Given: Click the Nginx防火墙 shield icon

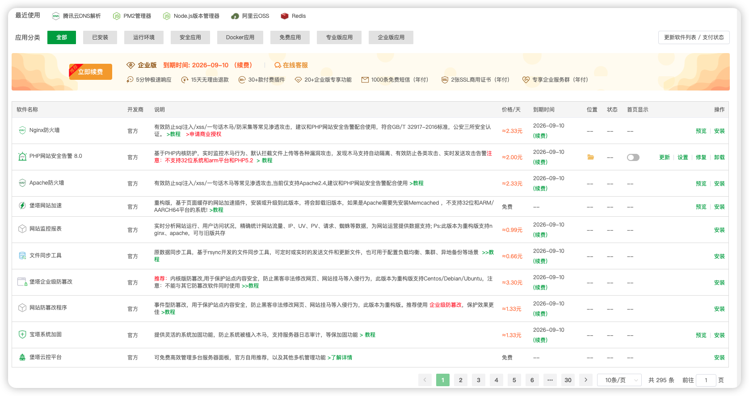Looking at the screenshot, I should pos(22,130).
